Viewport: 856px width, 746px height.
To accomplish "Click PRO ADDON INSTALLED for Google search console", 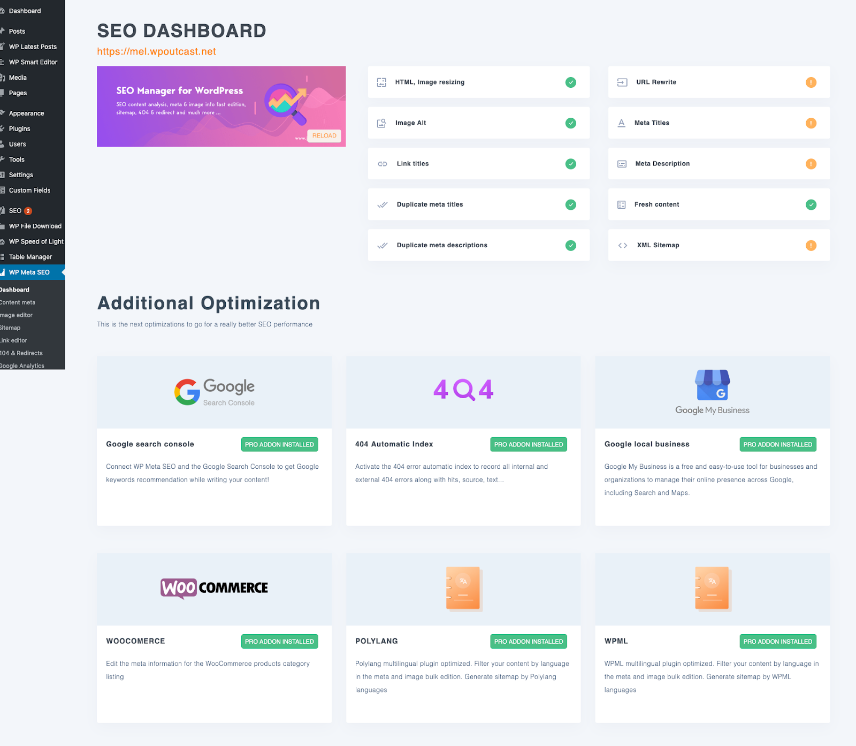I will point(279,445).
